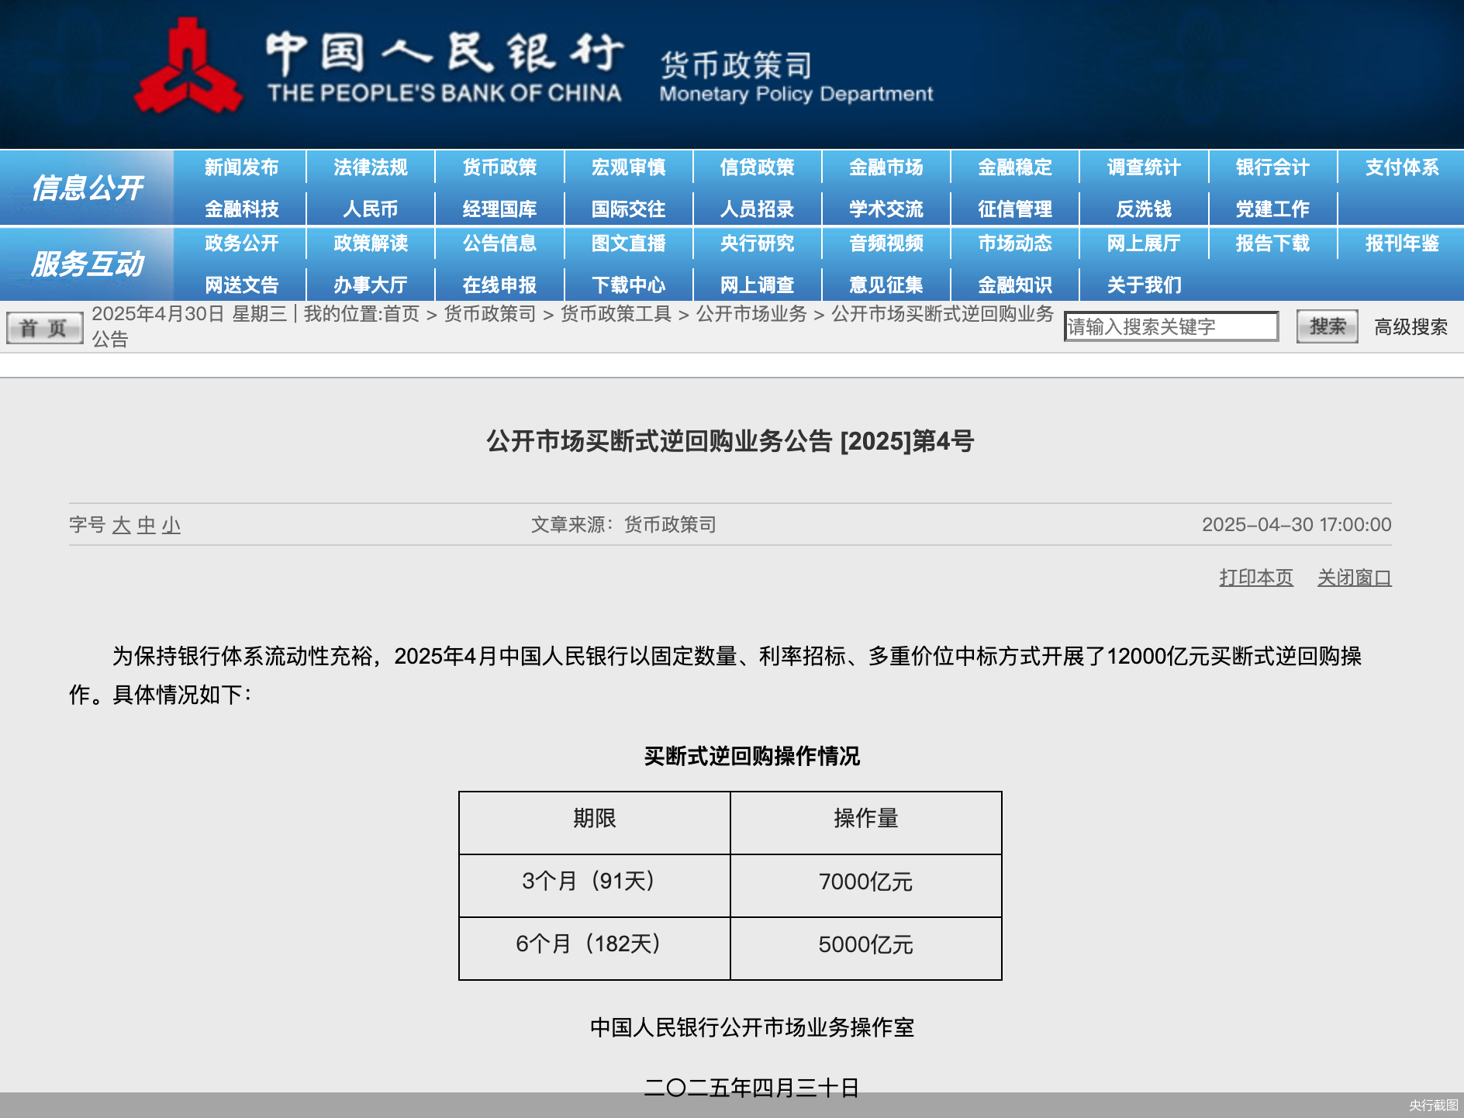The height and width of the screenshot is (1118, 1464).
Task: Open the 新闻发布 menu item
Action: pos(241,167)
